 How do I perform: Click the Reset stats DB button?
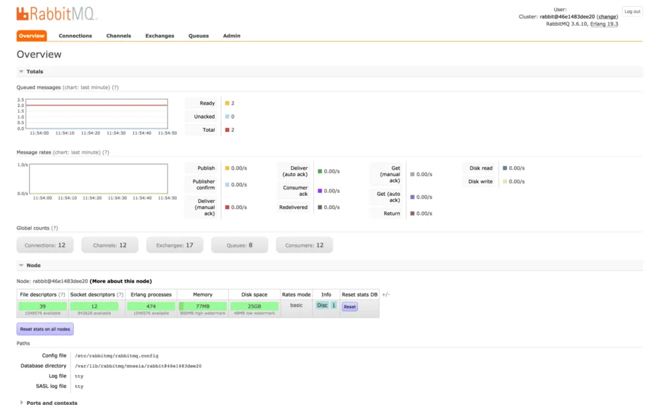(350, 307)
